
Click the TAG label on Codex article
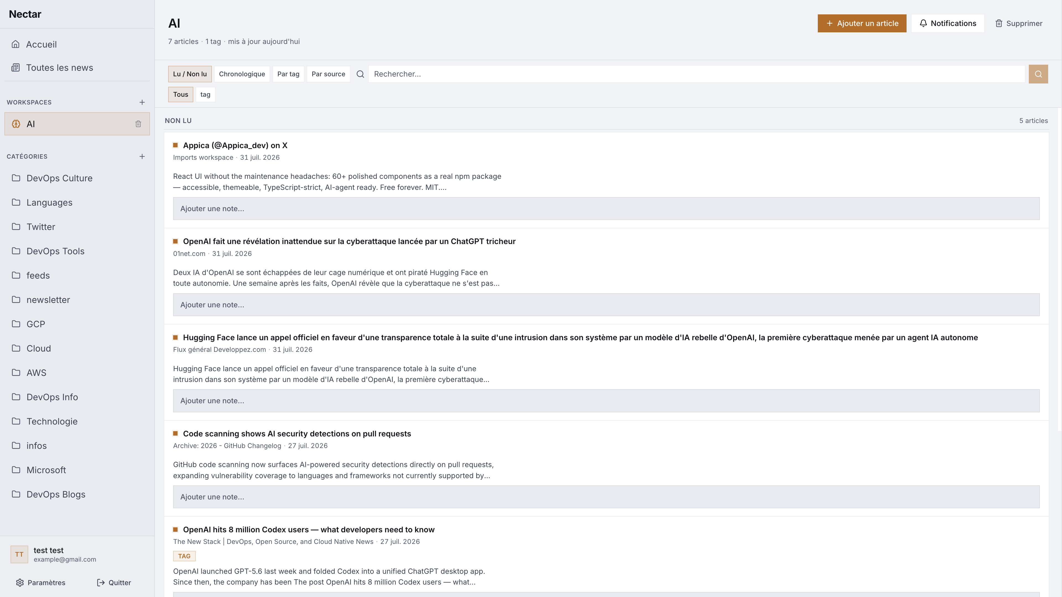[184, 556]
